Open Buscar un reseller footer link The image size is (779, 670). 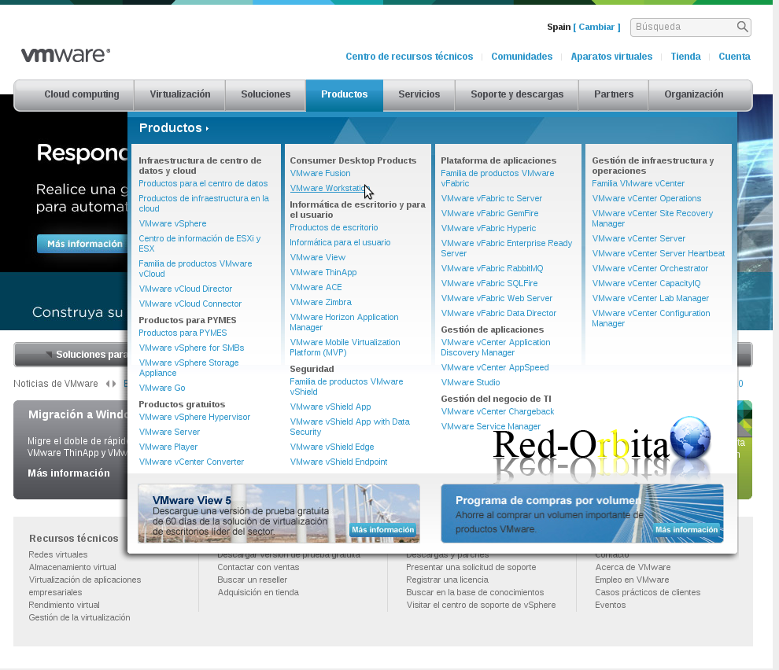tap(253, 580)
